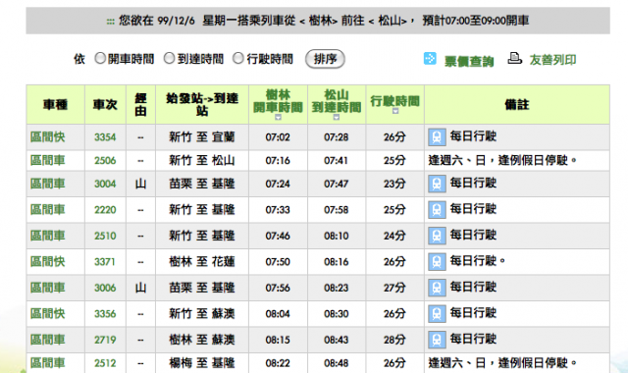Click the 行駛時間 column header text
The width and height of the screenshot is (628, 373).
coord(394,101)
